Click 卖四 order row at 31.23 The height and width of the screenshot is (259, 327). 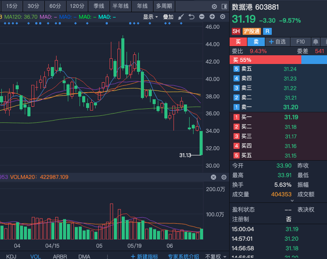coord(278,78)
